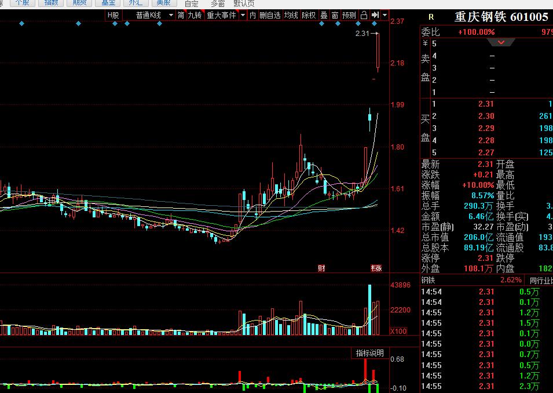Screen dimensions: 553x393
Task: Click the 重庆钢铁 601005 stock title
Action: pyautogui.click(x=501, y=17)
